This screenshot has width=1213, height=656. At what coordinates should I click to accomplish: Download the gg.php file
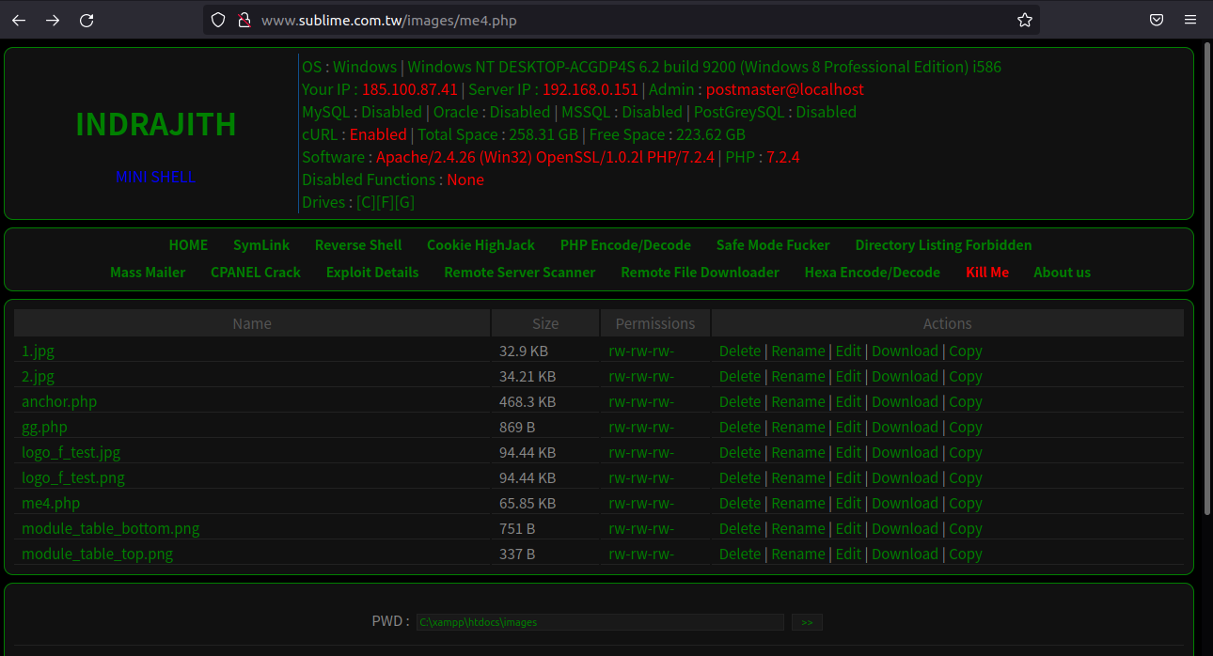coord(905,428)
